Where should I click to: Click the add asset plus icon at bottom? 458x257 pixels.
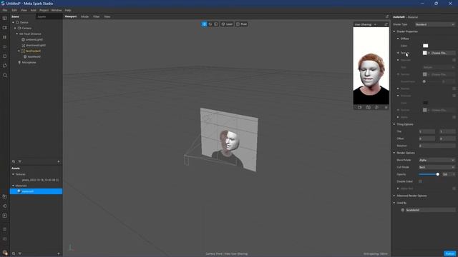coord(59,253)
